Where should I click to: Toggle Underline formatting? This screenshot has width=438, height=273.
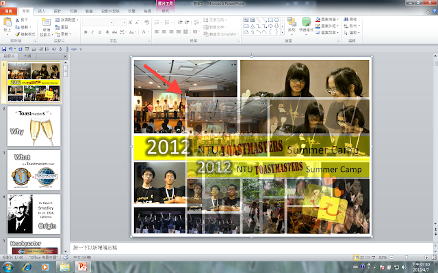[x=100, y=32]
